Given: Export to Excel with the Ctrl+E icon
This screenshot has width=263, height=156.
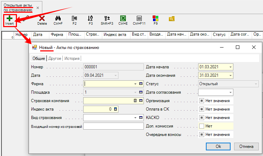Looking at the screenshot, I should click(x=123, y=18).
